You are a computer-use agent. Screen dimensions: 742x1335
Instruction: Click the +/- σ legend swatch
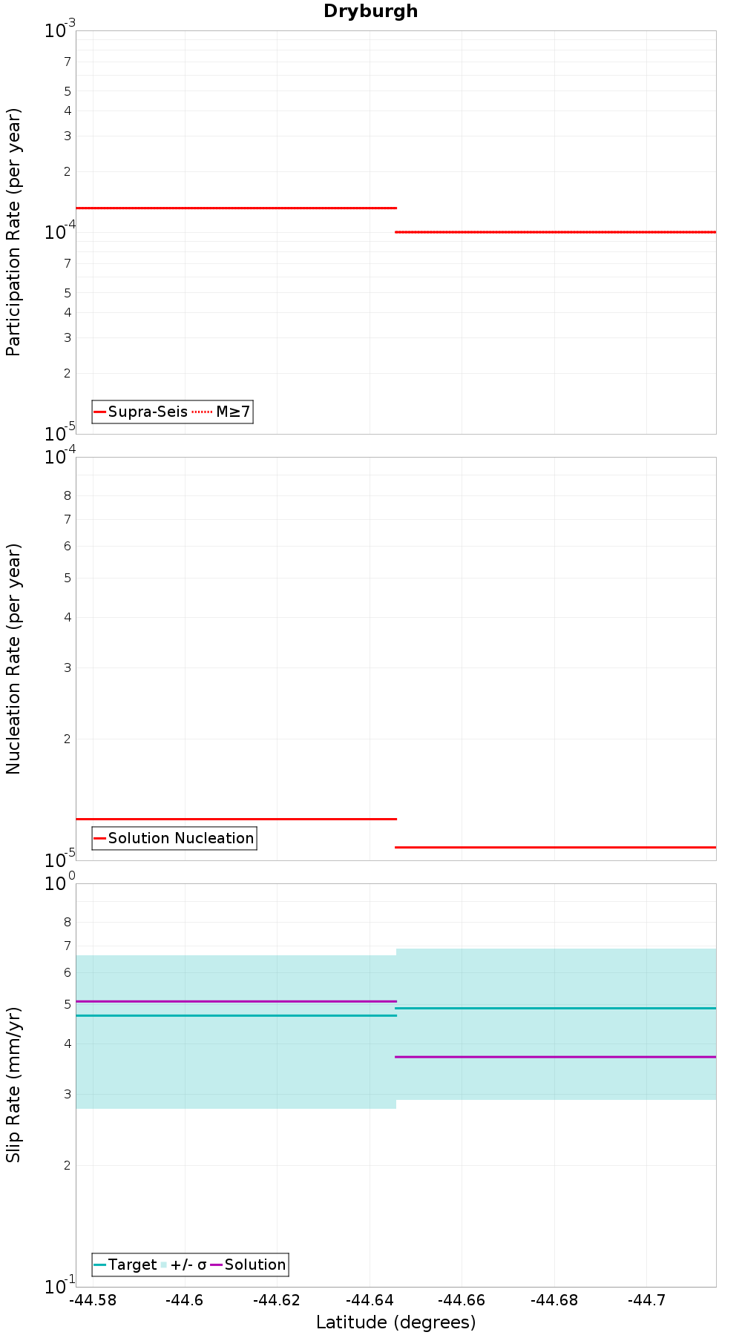[165, 1265]
